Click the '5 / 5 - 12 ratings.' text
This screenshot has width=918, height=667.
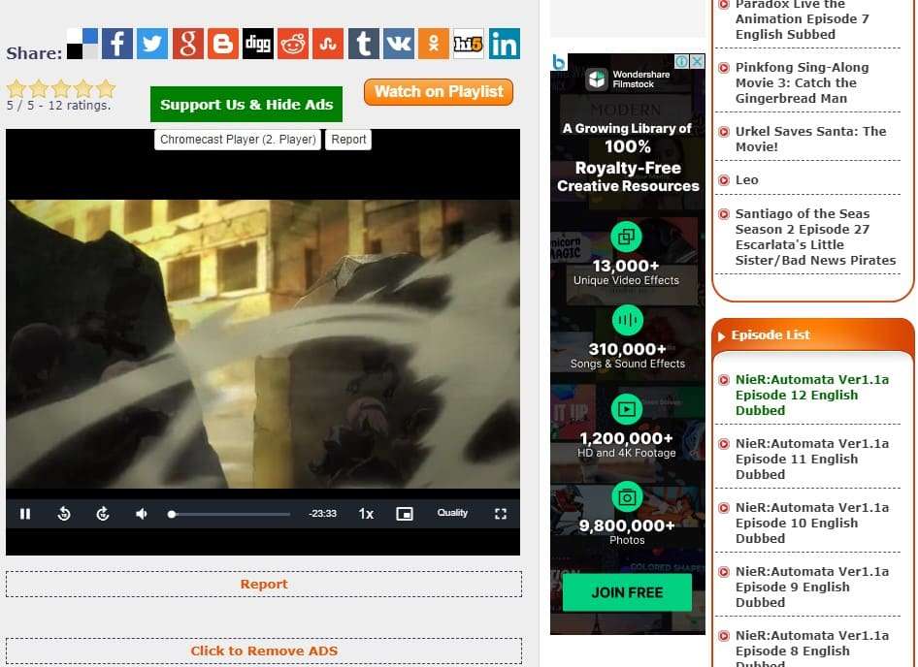(58, 106)
